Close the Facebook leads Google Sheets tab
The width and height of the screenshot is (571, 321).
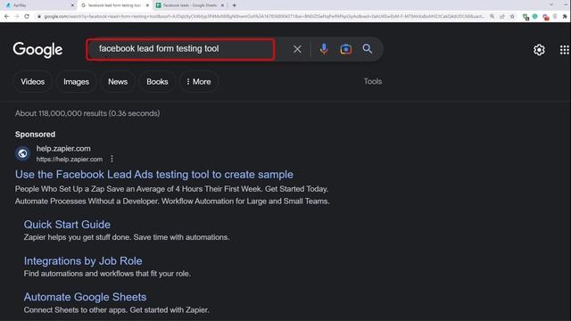222,5
